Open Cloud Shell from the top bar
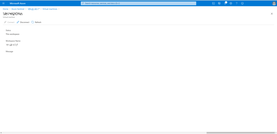Image resolution: width=277 pixels, height=134 pixels. tap(213, 3)
